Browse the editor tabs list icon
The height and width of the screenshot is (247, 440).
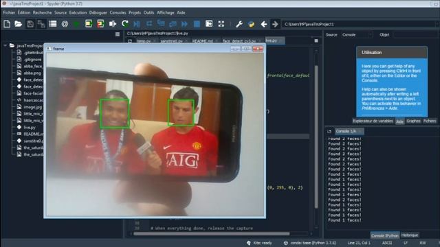pos(130,41)
